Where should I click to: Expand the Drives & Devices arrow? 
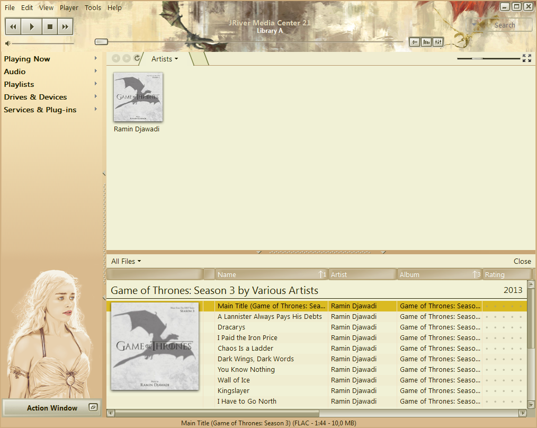click(x=96, y=96)
